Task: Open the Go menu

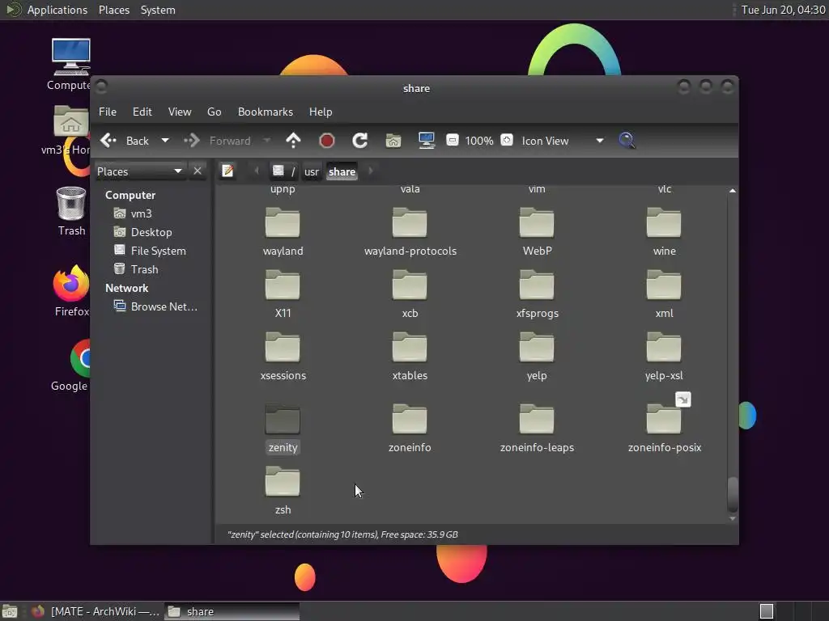Action: [214, 112]
